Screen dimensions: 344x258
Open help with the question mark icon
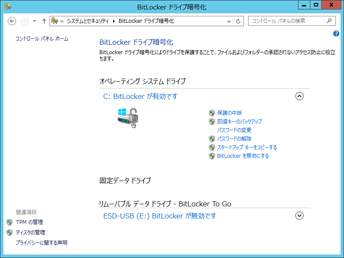click(x=336, y=34)
